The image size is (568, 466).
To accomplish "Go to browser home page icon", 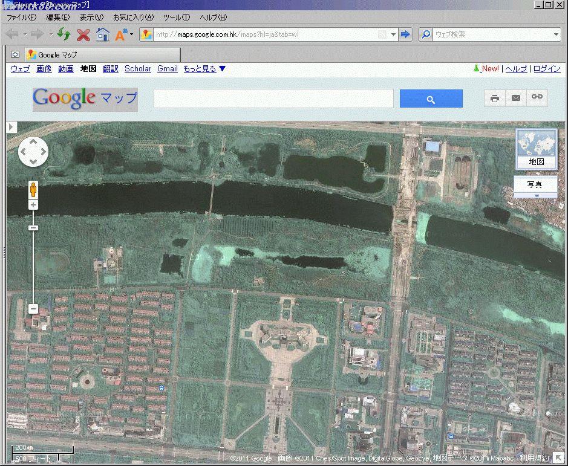I will [103, 34].
